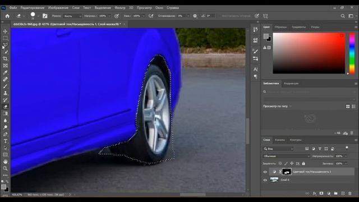Switch to the Channels tab in Layers group
Viewport: 359px width, 202px height.
tap(280, 140)
